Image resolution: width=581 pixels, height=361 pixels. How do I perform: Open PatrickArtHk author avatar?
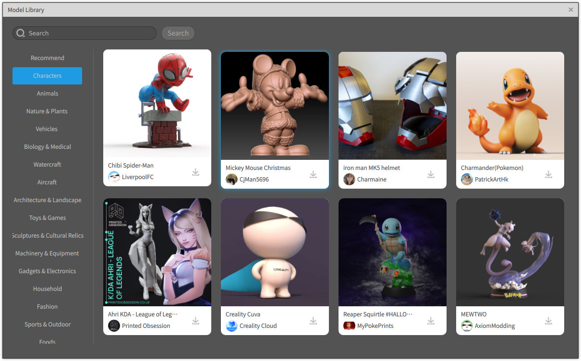point(467,179)
